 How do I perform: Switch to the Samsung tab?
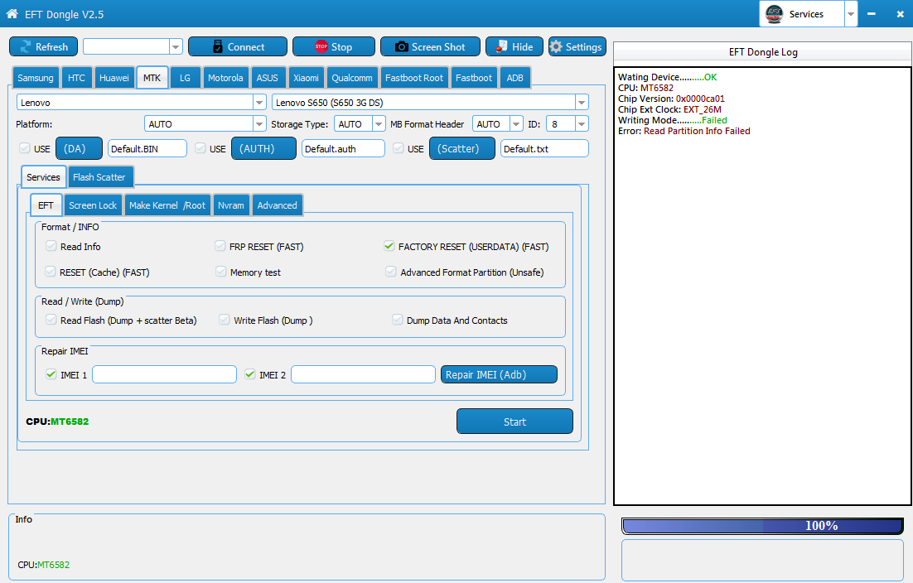36,77
